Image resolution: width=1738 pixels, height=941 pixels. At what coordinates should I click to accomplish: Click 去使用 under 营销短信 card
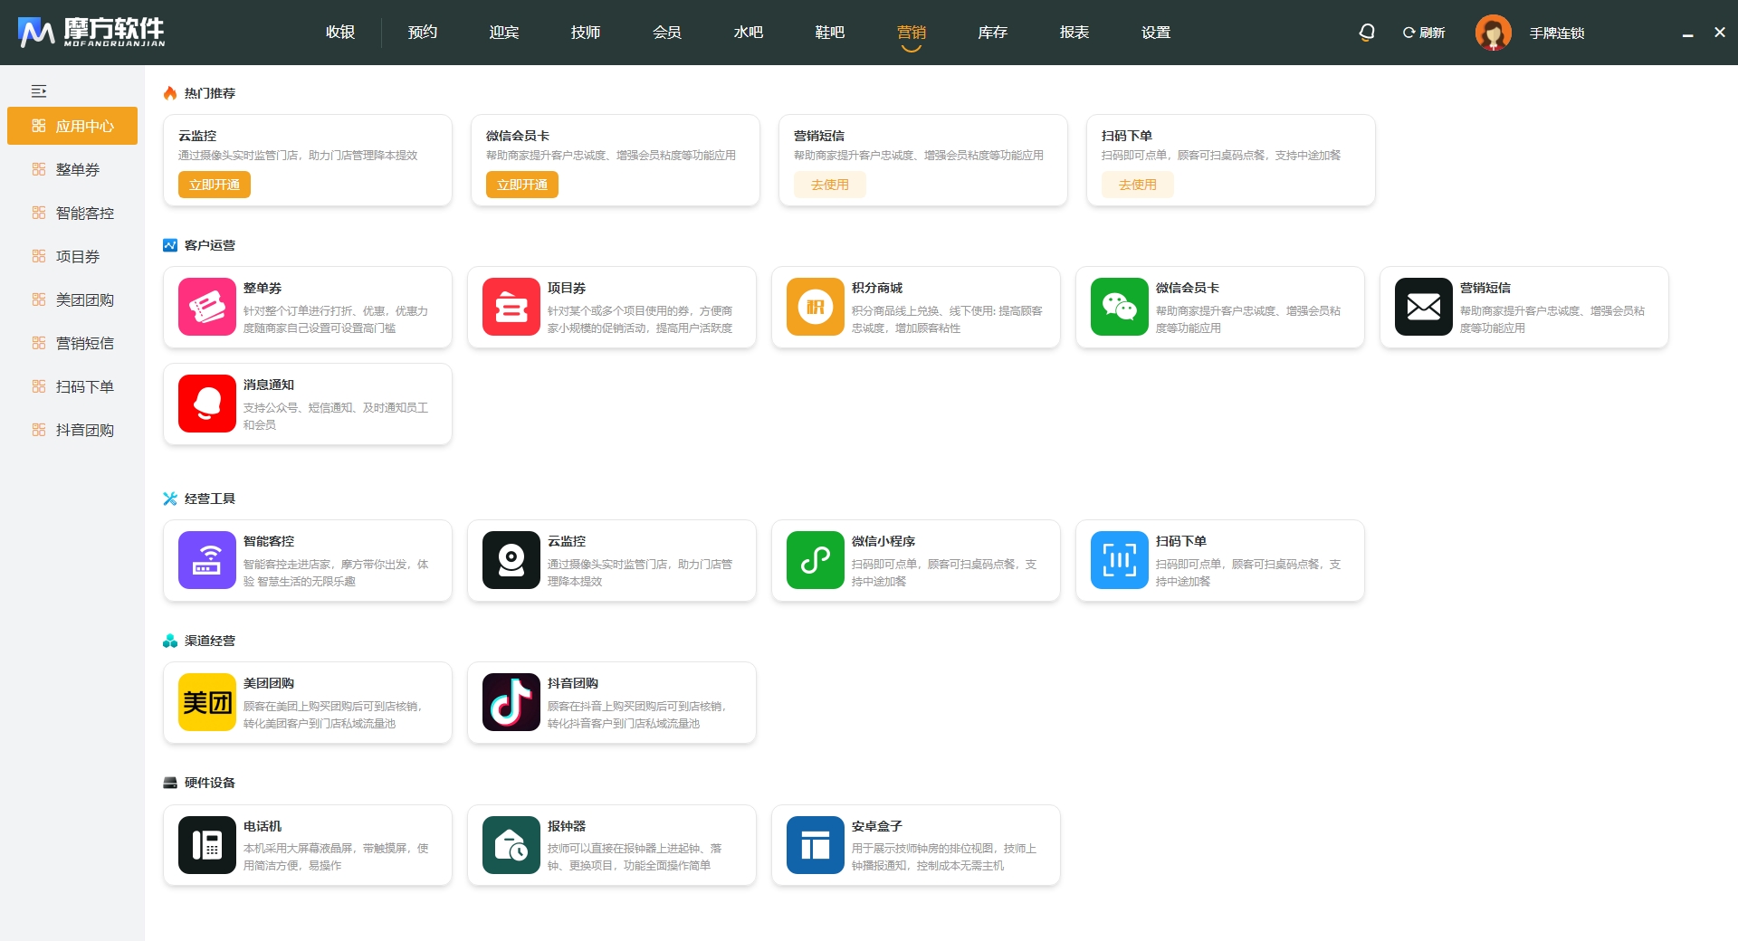(x=829, y=185)
